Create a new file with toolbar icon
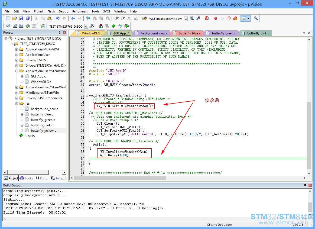This screenshot has width=315, height=229. point(8,18)
